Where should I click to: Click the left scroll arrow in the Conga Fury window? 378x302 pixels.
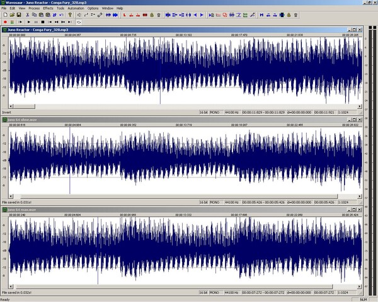point(11,106)
